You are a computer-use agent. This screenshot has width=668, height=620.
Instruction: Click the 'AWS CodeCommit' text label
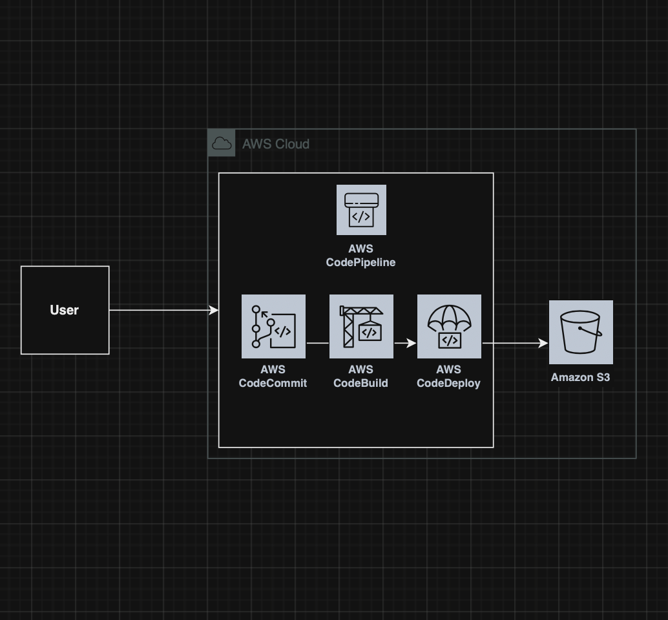[x=273, y=377]
